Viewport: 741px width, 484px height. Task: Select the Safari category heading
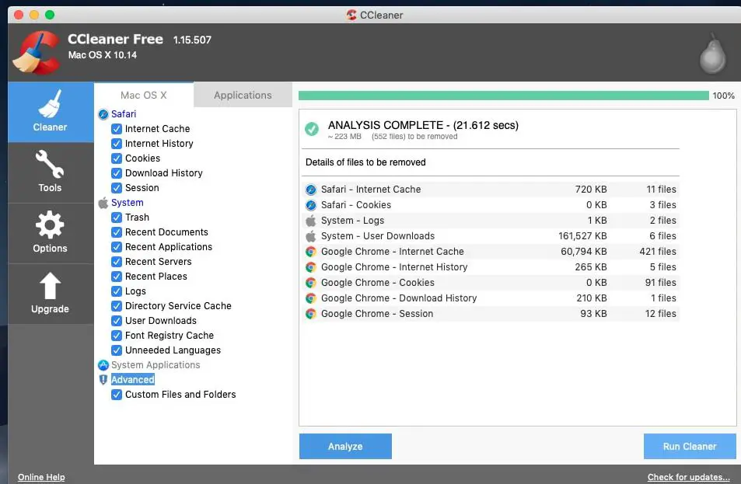[x=124, y=114]
